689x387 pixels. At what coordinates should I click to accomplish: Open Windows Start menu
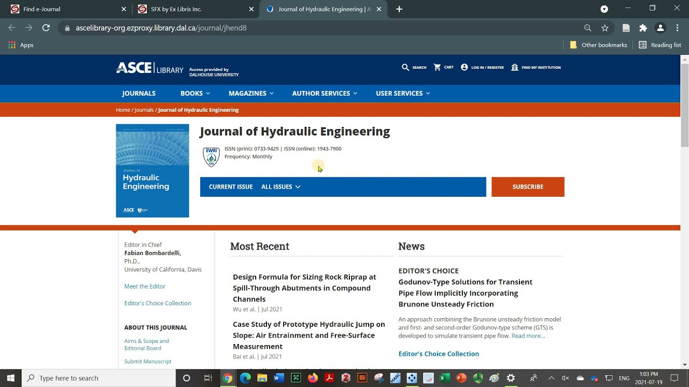(11, 378)
